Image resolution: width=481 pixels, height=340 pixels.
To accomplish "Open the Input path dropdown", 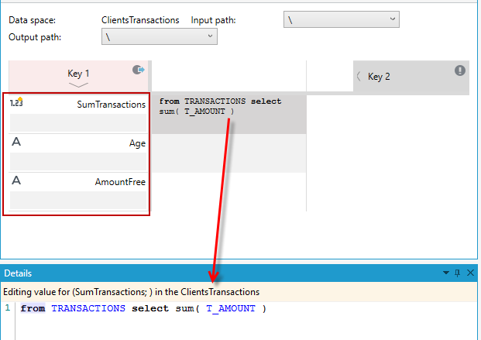I will point(341,19).
